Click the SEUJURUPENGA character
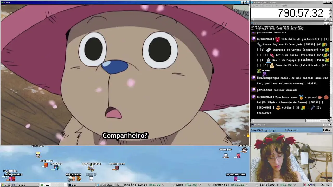Screen dimensions: 333x187 tap(91, 168)
